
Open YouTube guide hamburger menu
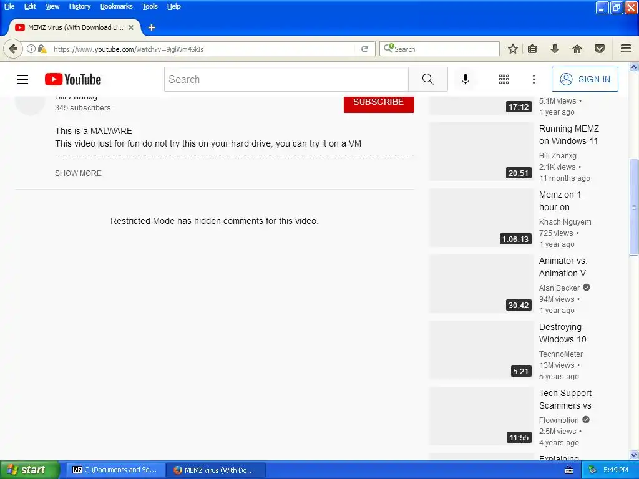pos(22,79)
